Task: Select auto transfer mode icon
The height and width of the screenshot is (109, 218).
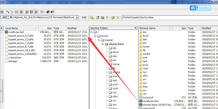Action: tap(36, 12)
